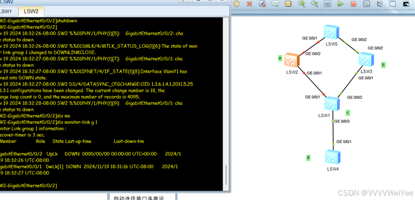Click the green label 'd' beside LSW4
Viewport: 415px width, 200px height.
[308, 158]
